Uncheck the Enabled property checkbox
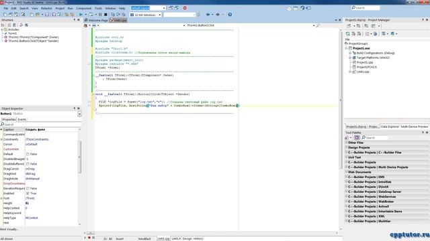The width and height of the screenshot is (430, 241). (28, 193)
